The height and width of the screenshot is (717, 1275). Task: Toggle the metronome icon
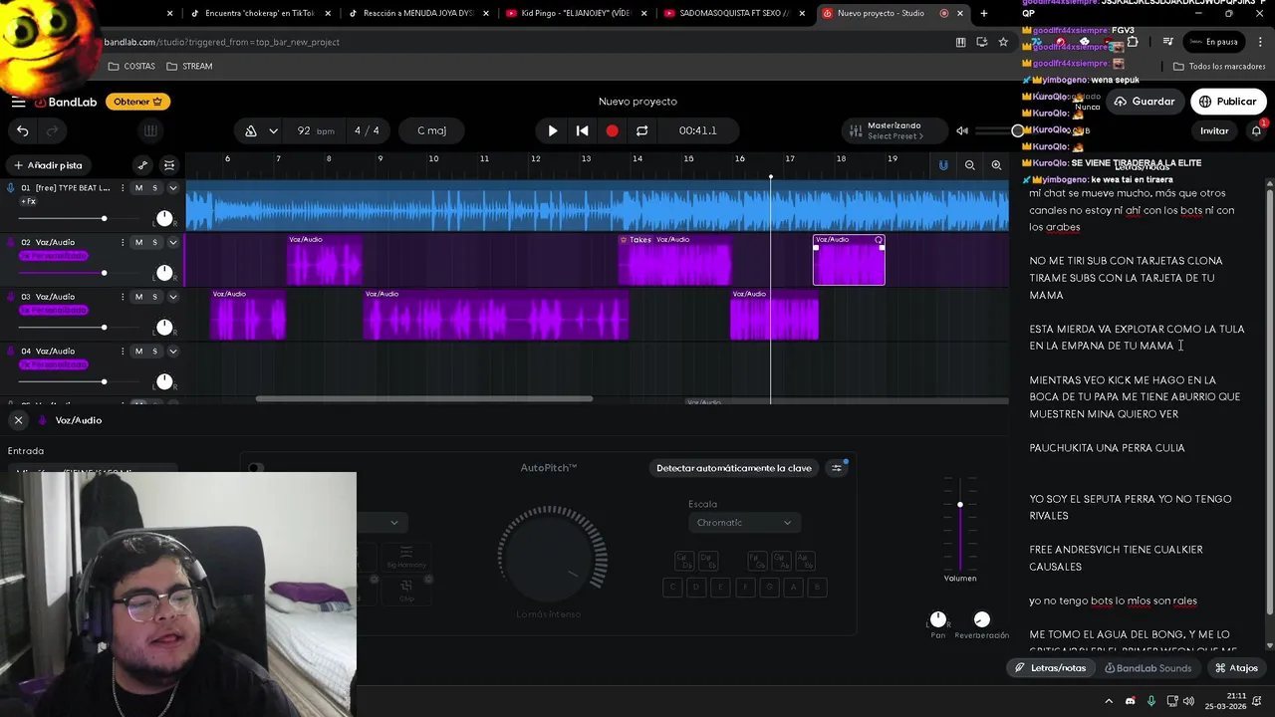tap(251, 130)
